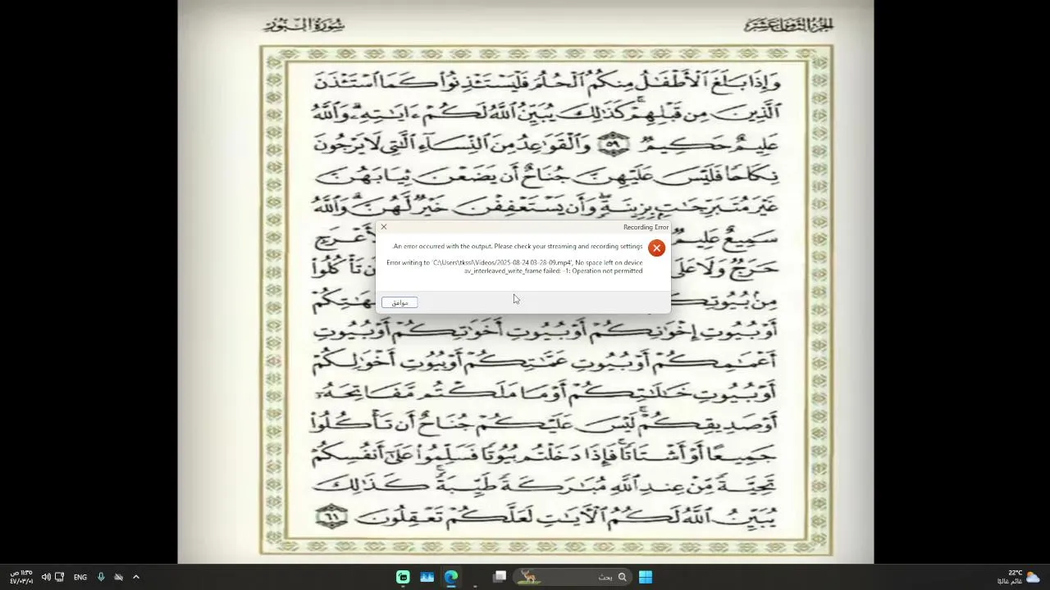Open the clock and date panel
This screenshot has height=590, width=1050.
coord(21,577)
